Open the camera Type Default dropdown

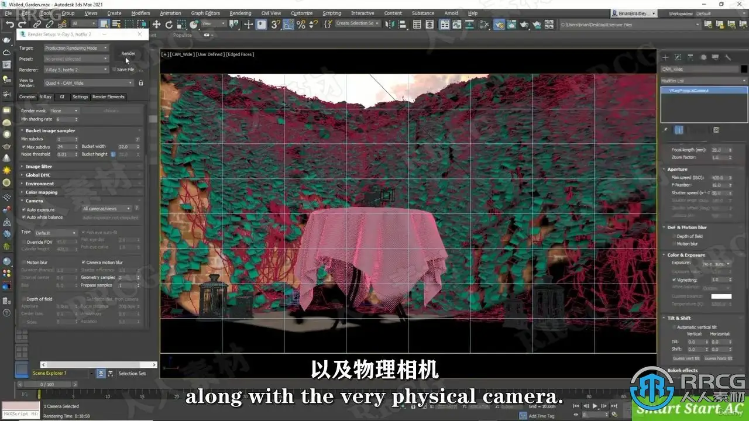55,233
